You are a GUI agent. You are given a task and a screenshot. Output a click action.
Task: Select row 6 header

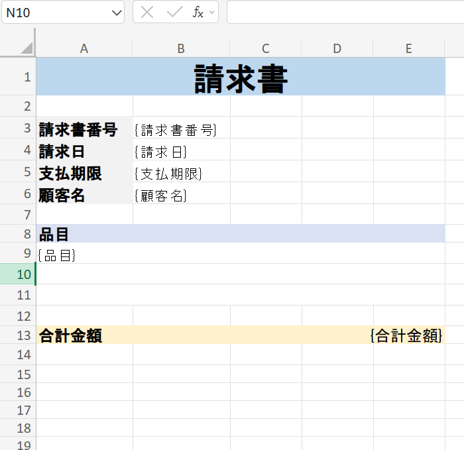point(18,194)
